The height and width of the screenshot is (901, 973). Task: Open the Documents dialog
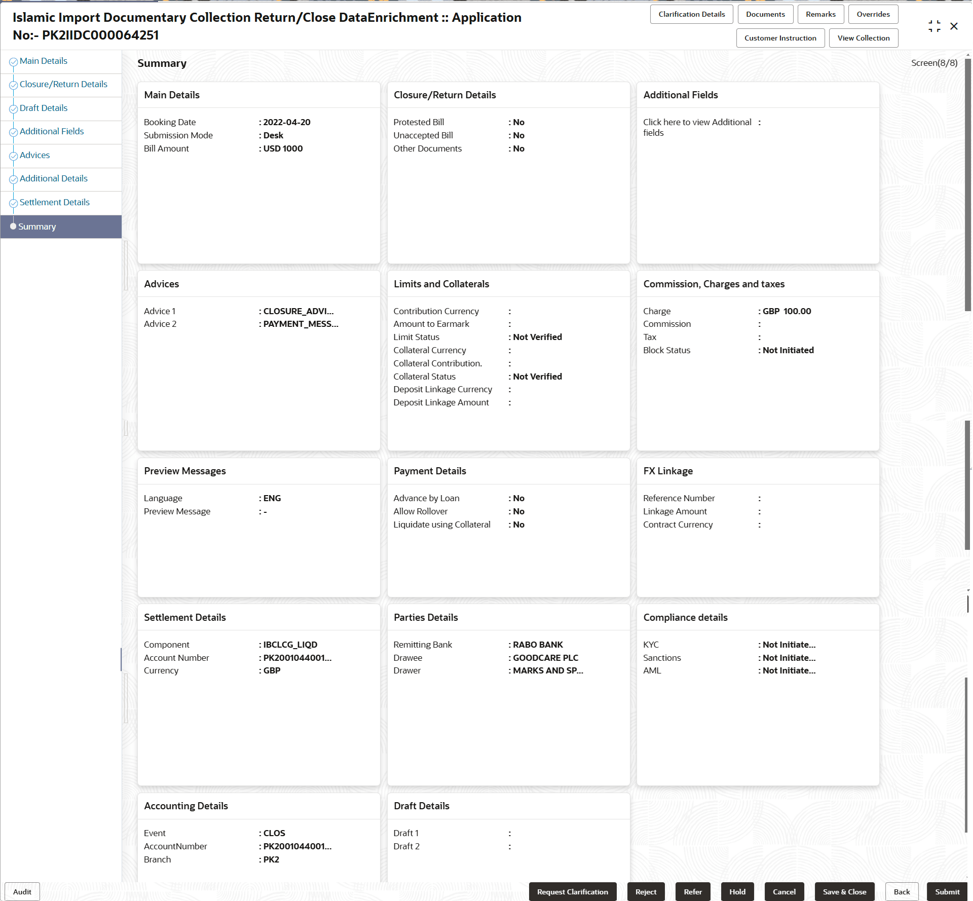tap(765, 14)
